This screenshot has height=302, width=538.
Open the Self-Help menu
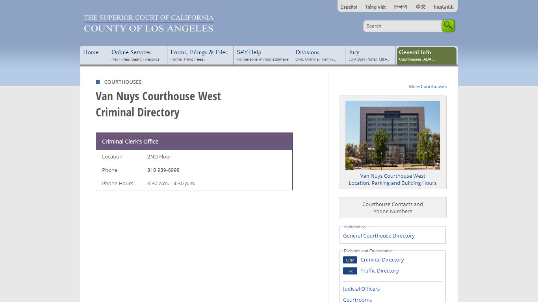coord(263,55)
